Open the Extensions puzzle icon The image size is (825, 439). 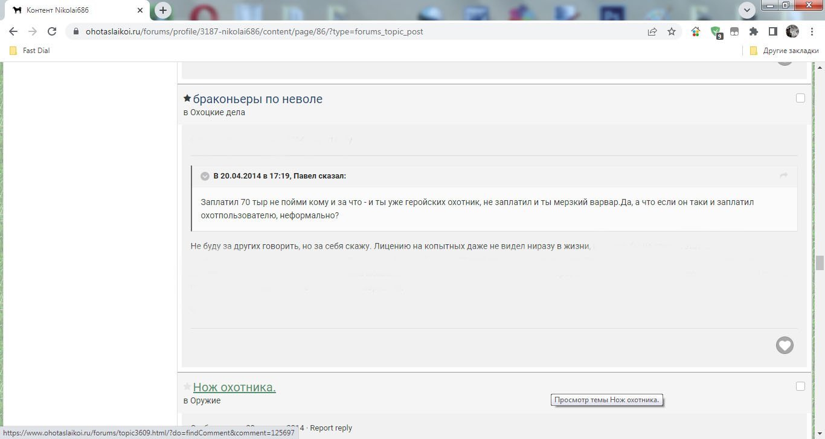(753, 31)
